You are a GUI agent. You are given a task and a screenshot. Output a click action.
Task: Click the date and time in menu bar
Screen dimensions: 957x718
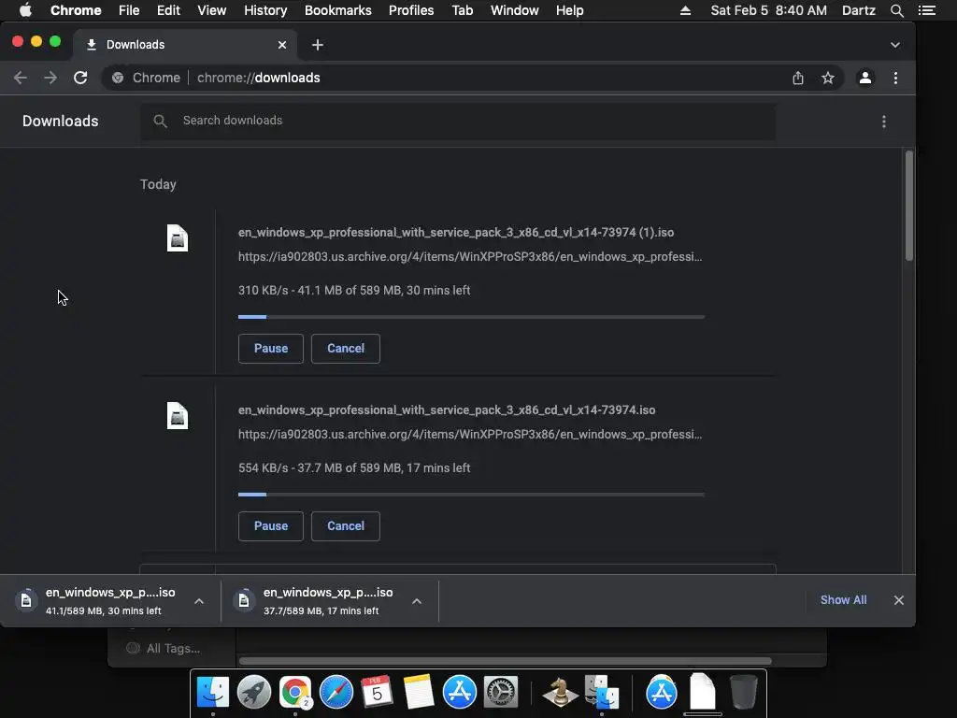[x=769, y=10]
